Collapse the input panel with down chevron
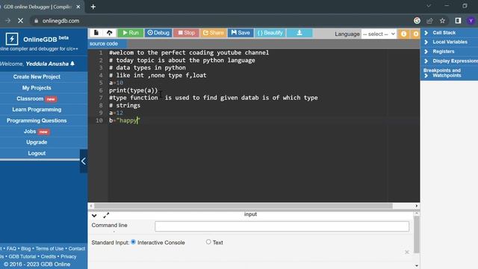 tap(94, 216)
